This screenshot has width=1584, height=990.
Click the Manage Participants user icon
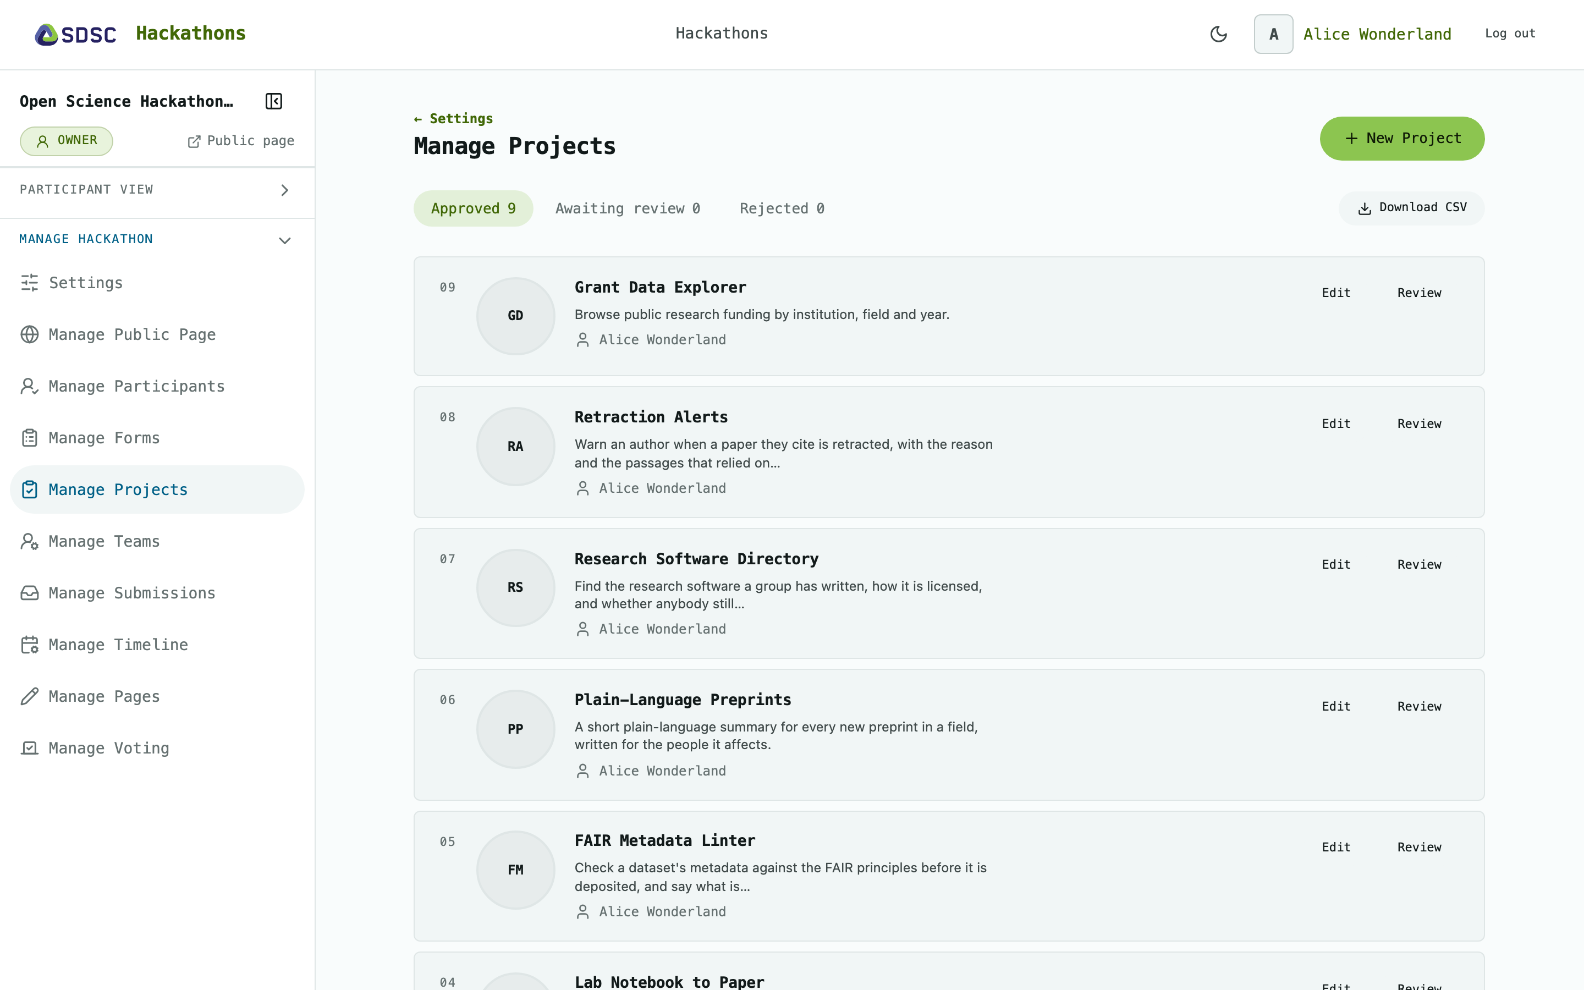[x=30, y=386]
